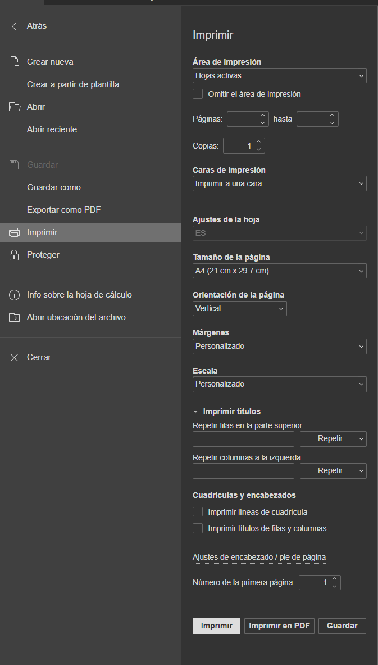Image resolution: width=378 pixels, height=665 pixels.
Task: Open the Hojas activas print area dropdown
Action: point(279,76)
